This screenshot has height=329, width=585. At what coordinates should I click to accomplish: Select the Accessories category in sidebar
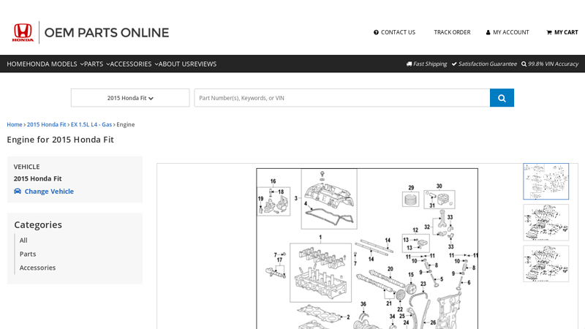(37, 268)
